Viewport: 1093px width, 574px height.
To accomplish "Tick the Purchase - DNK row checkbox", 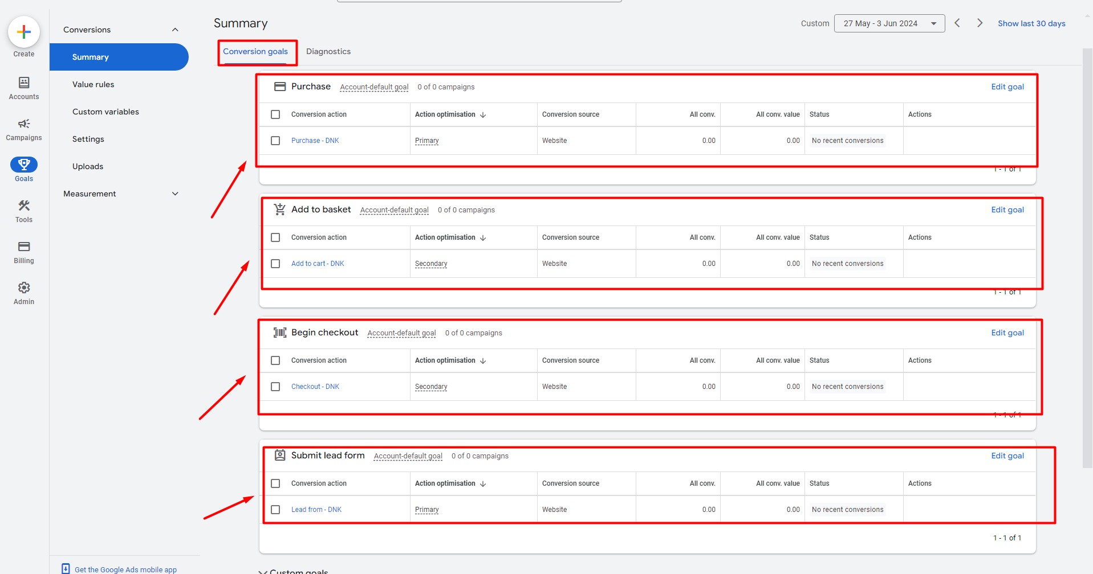I will click(275, 141).
